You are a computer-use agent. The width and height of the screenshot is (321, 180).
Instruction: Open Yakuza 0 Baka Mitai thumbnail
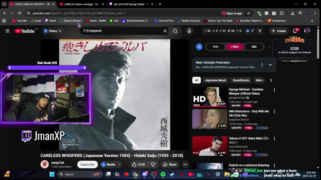210,146
